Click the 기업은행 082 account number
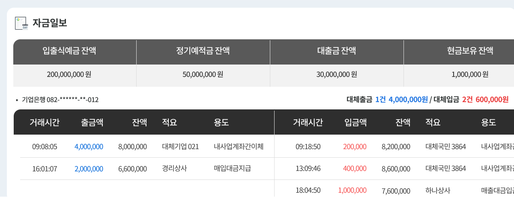The height and width of the screenshot is (197, 514). (x=60, y=100)
